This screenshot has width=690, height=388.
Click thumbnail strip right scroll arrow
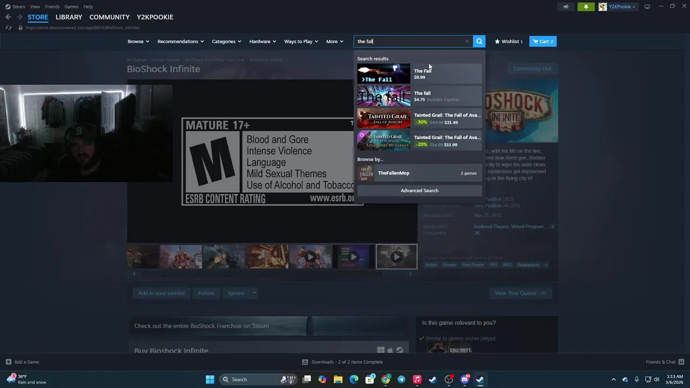pos(411,274)
